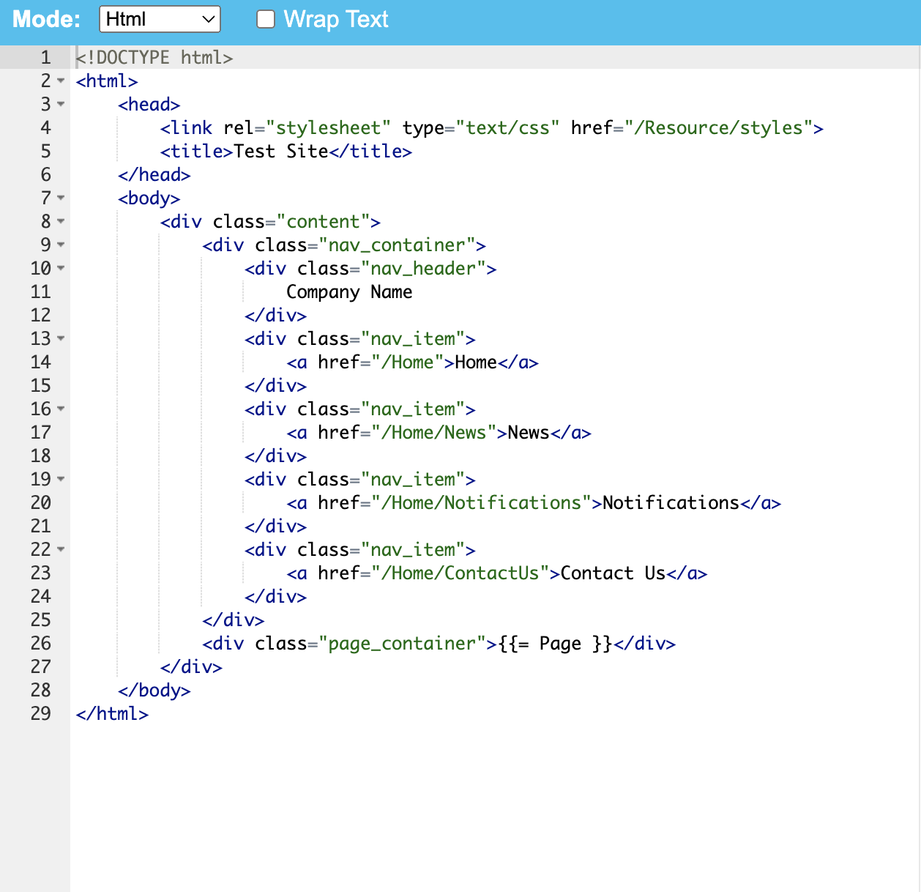
Task: Enable the Wrap Text checkbox
Action: pyautogui.click(x=266, y=19)
